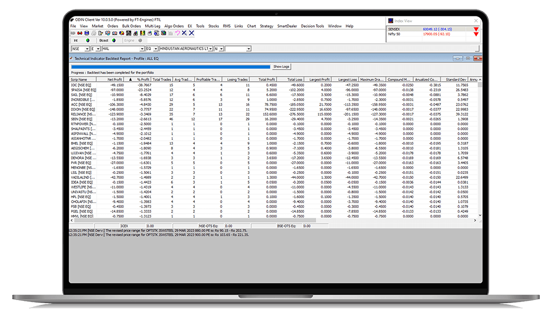Click the SENSEX value 60049.12 (-304.15)
The image size is (552, 328).
(437, 29)
